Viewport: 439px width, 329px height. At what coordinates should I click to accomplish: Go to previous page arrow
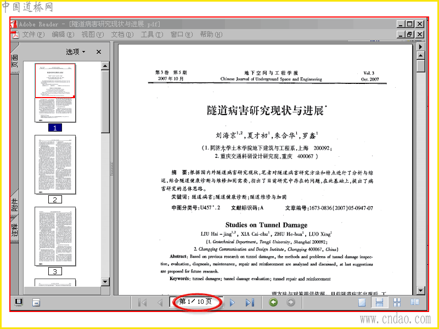point(160,303)
